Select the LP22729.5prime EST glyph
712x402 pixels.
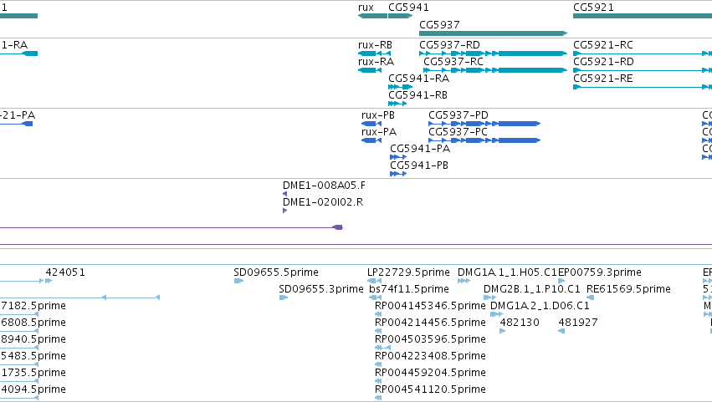(374, 282)
